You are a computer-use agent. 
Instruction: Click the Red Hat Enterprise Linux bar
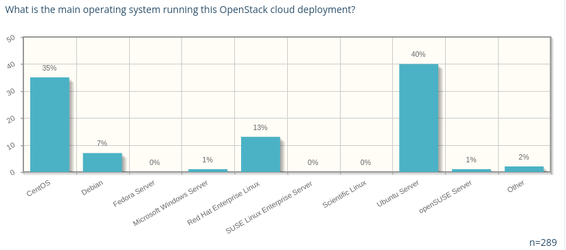point(260,155)
